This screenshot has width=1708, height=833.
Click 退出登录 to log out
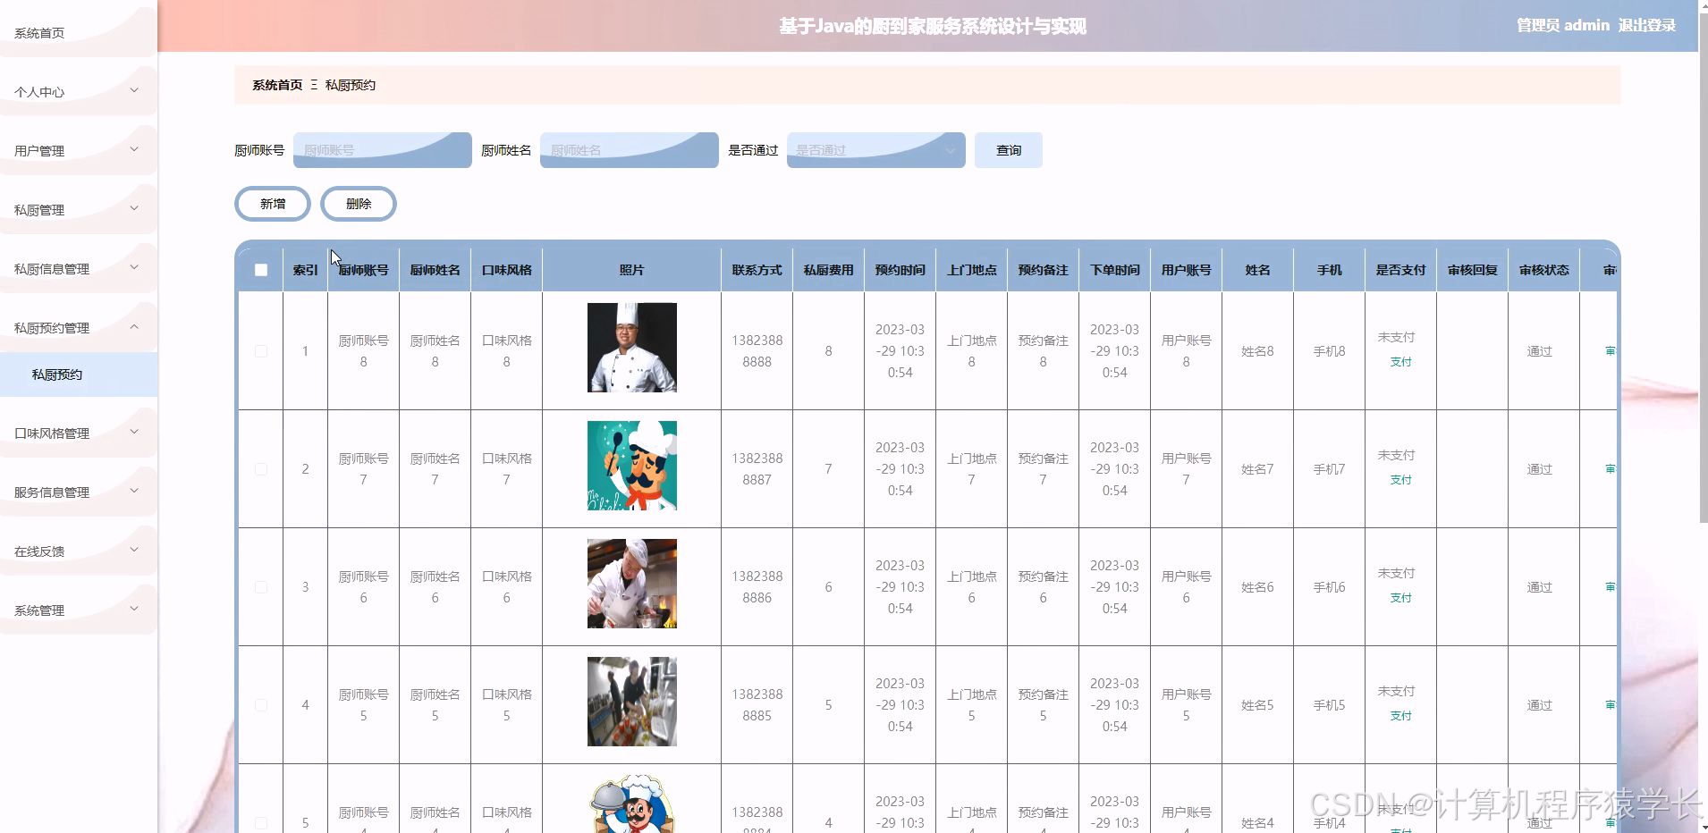[1646, 25]
